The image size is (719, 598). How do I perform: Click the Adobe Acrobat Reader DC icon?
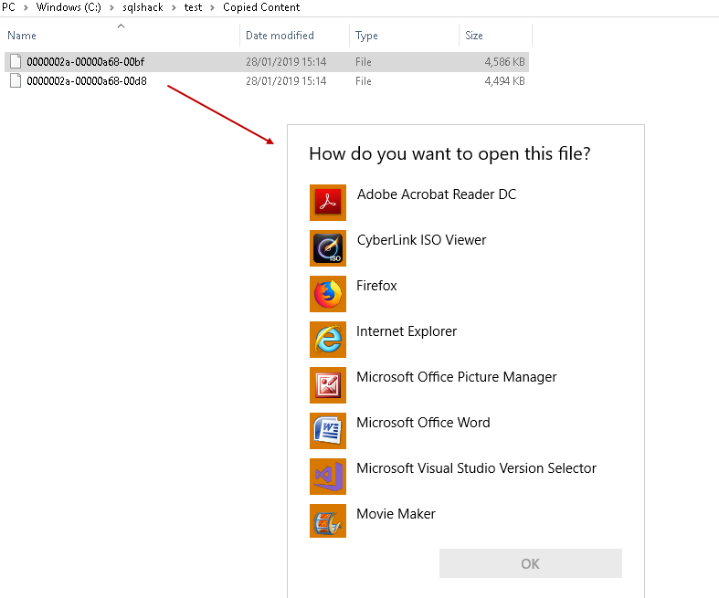pos(328,202)
